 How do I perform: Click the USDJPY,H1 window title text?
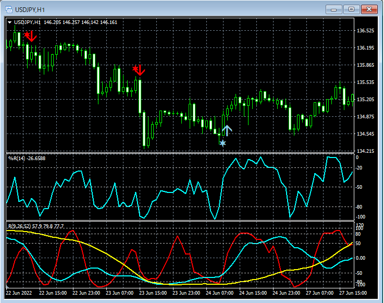point(30,10)
